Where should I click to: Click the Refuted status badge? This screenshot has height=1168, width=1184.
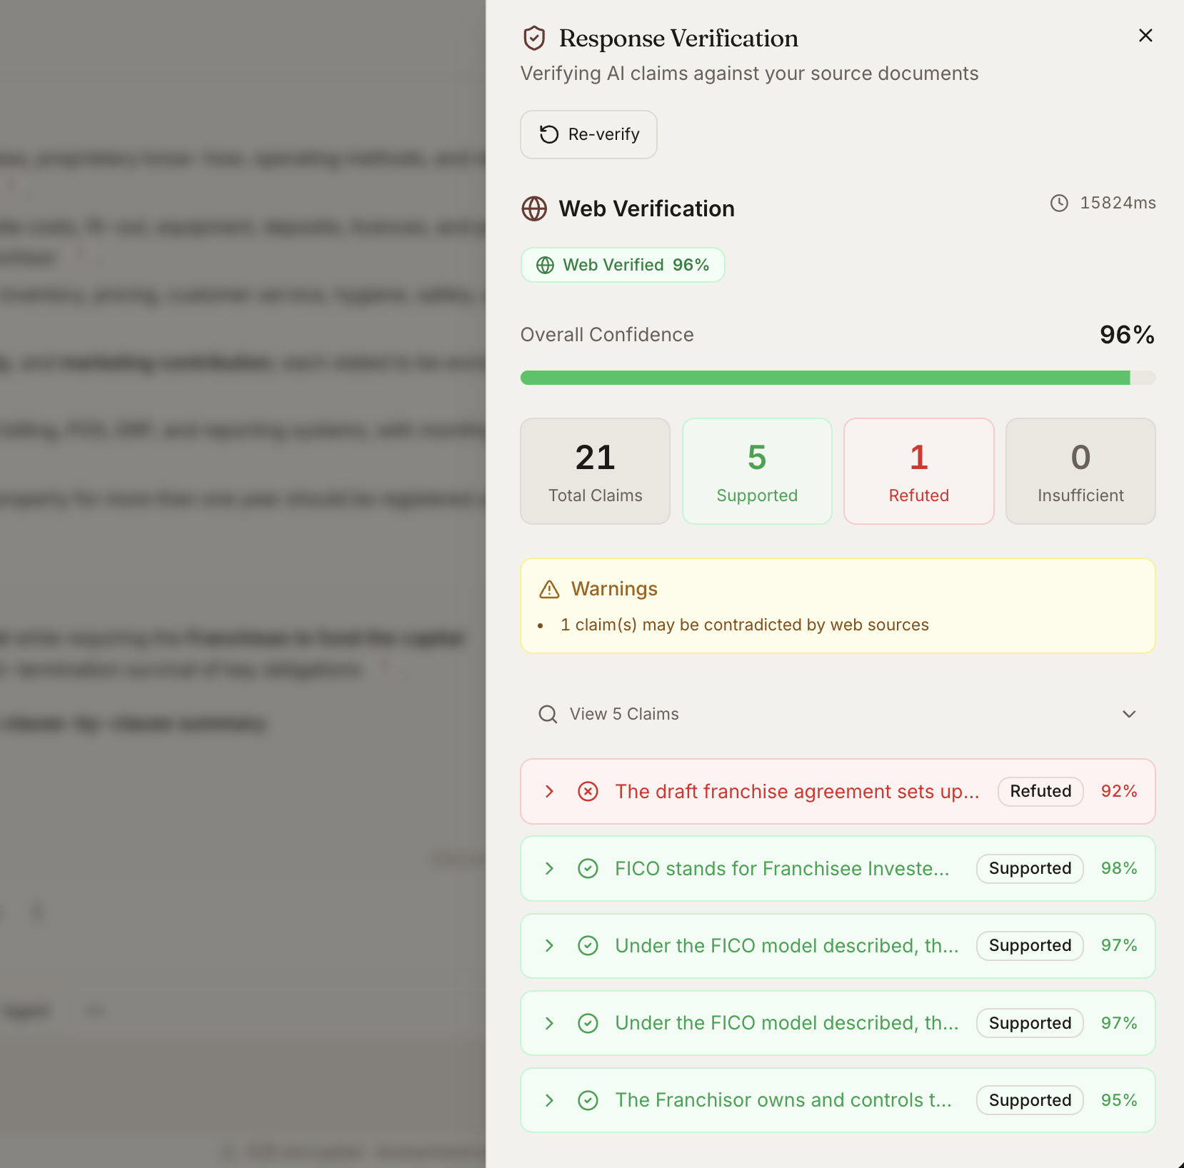pyautogui.click(x=1040, y=791)
